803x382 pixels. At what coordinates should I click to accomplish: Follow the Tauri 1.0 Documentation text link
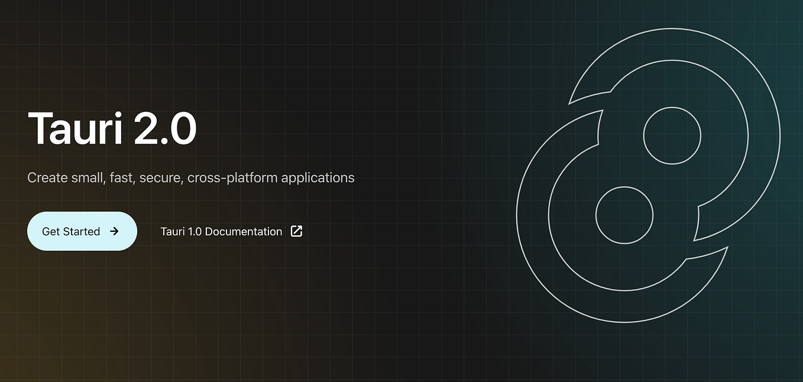222,231
